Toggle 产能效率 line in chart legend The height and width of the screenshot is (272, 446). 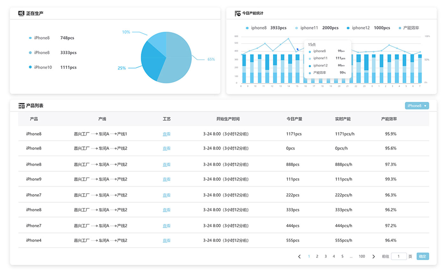409,28
